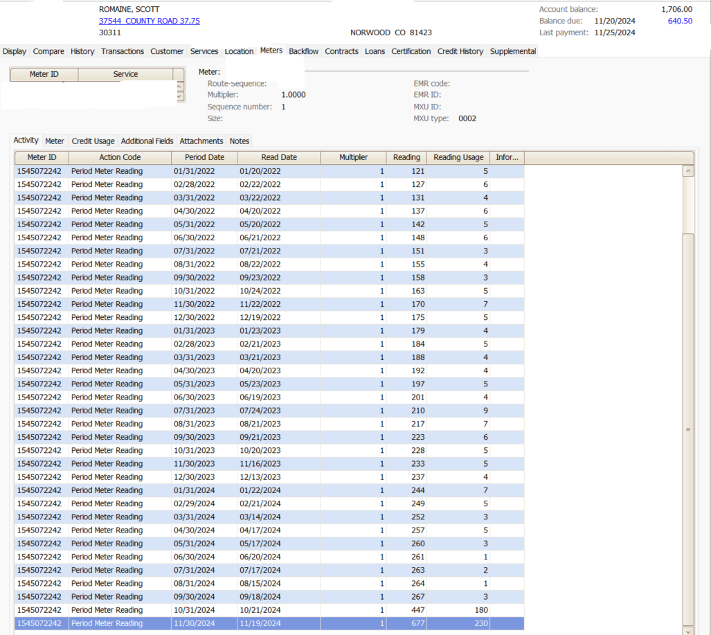This screenshot has width=711, height=635.
Task: Click the activity table scrollbar up arrow
Action: tap(688, 171)
